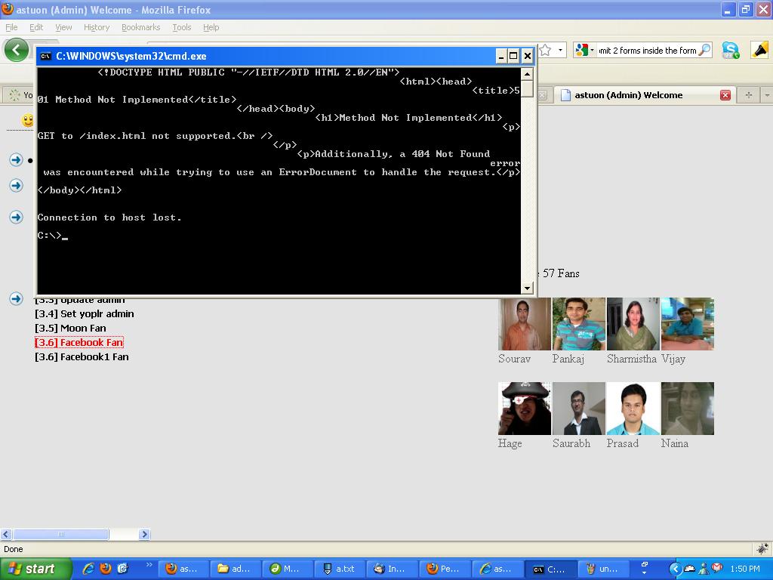773x580 pixels.
Task: Click the Firebug bug icon in status bar
Action: click(x=762, y=549)
